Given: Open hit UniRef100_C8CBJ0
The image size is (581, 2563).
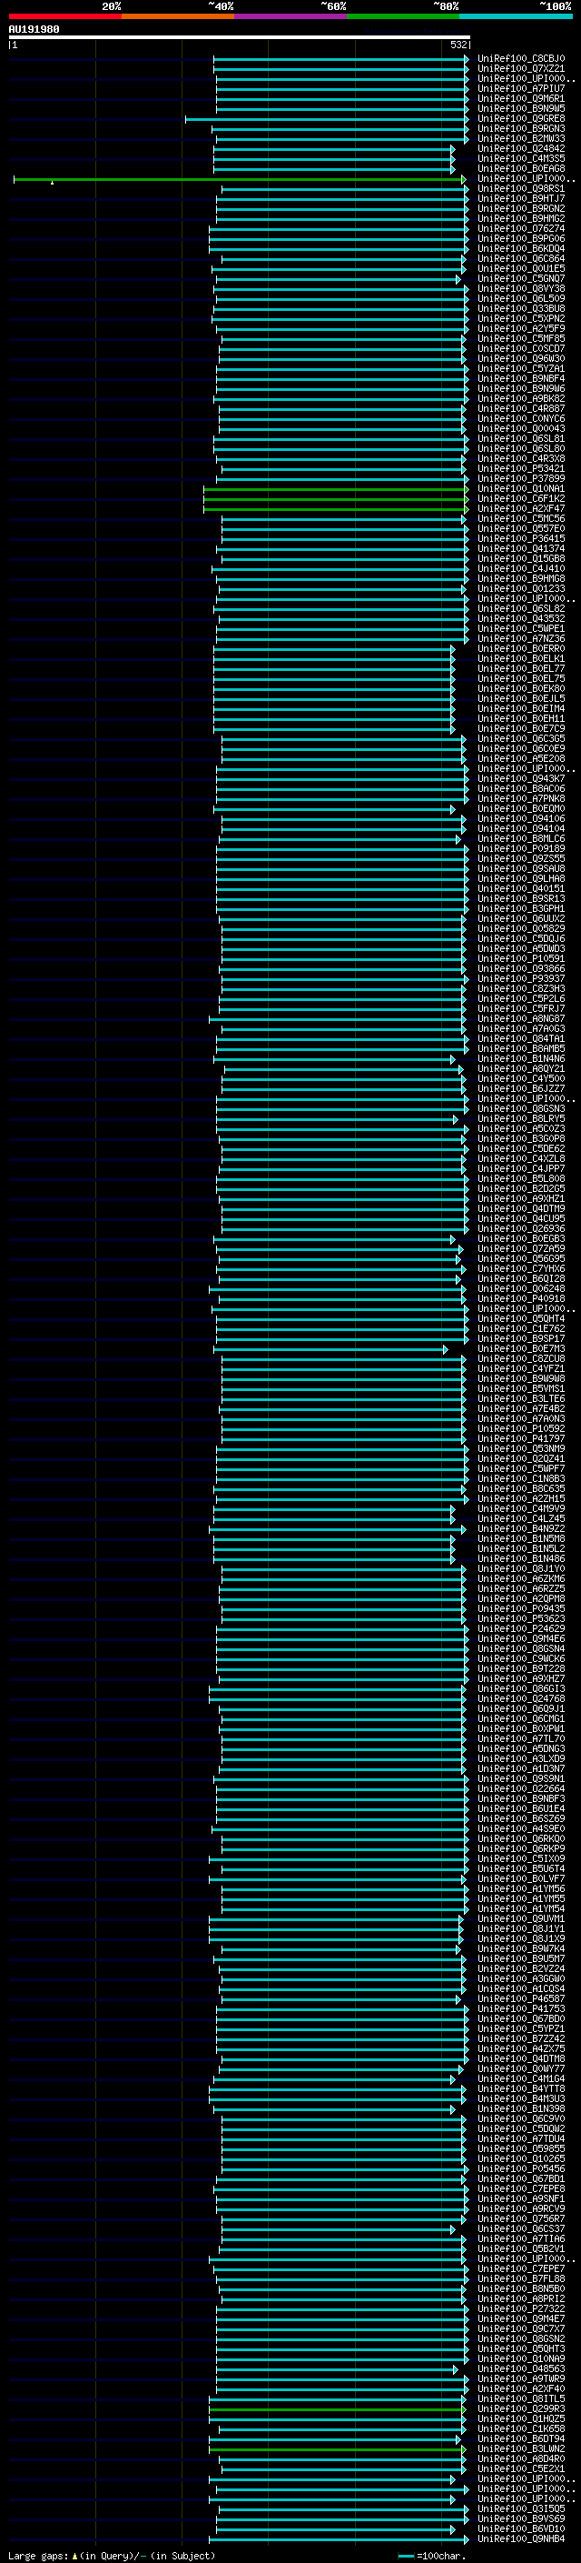Looking at the screenshot, I should pos(520,59).
